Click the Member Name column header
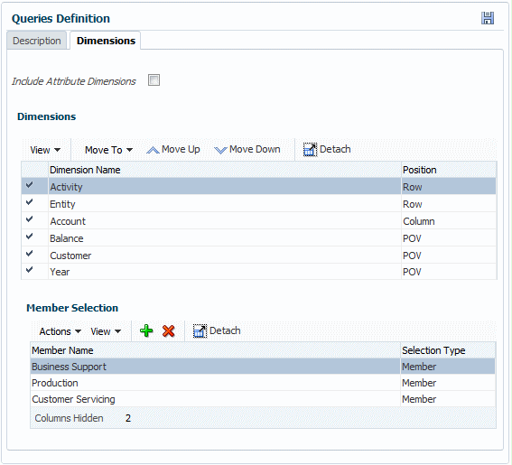Screen dimensions: 512x465 tap(215, 350)
